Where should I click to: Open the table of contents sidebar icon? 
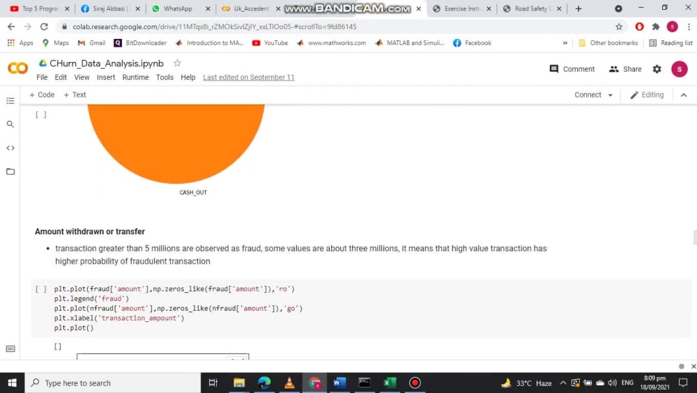10,101
